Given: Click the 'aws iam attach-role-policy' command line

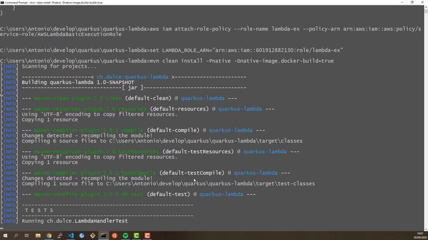Looking at the screenshot, I should click(x=211, y=29).
